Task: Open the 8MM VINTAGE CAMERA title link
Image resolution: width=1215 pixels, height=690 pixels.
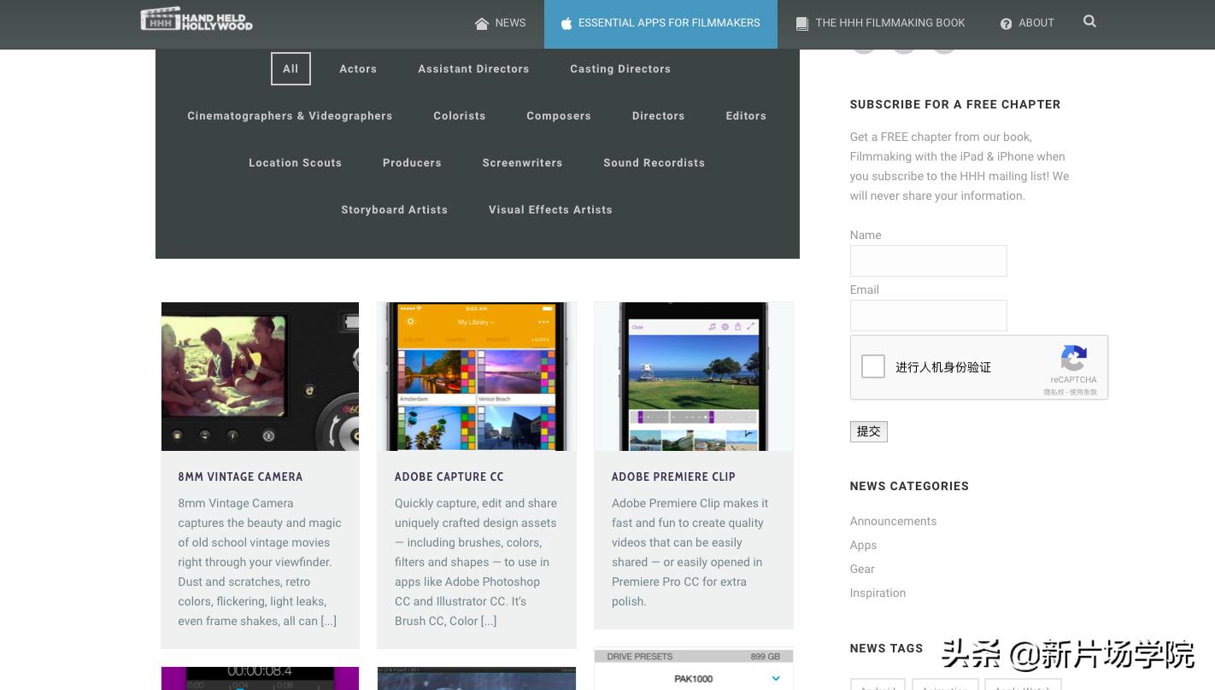Action: pyautogui.click(x=240, y=477)
